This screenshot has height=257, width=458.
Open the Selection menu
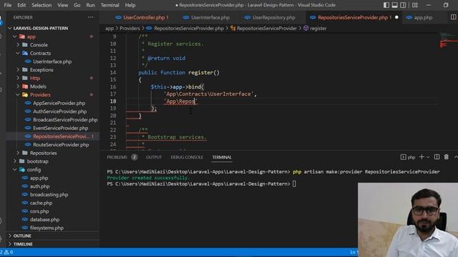[42, 5]
